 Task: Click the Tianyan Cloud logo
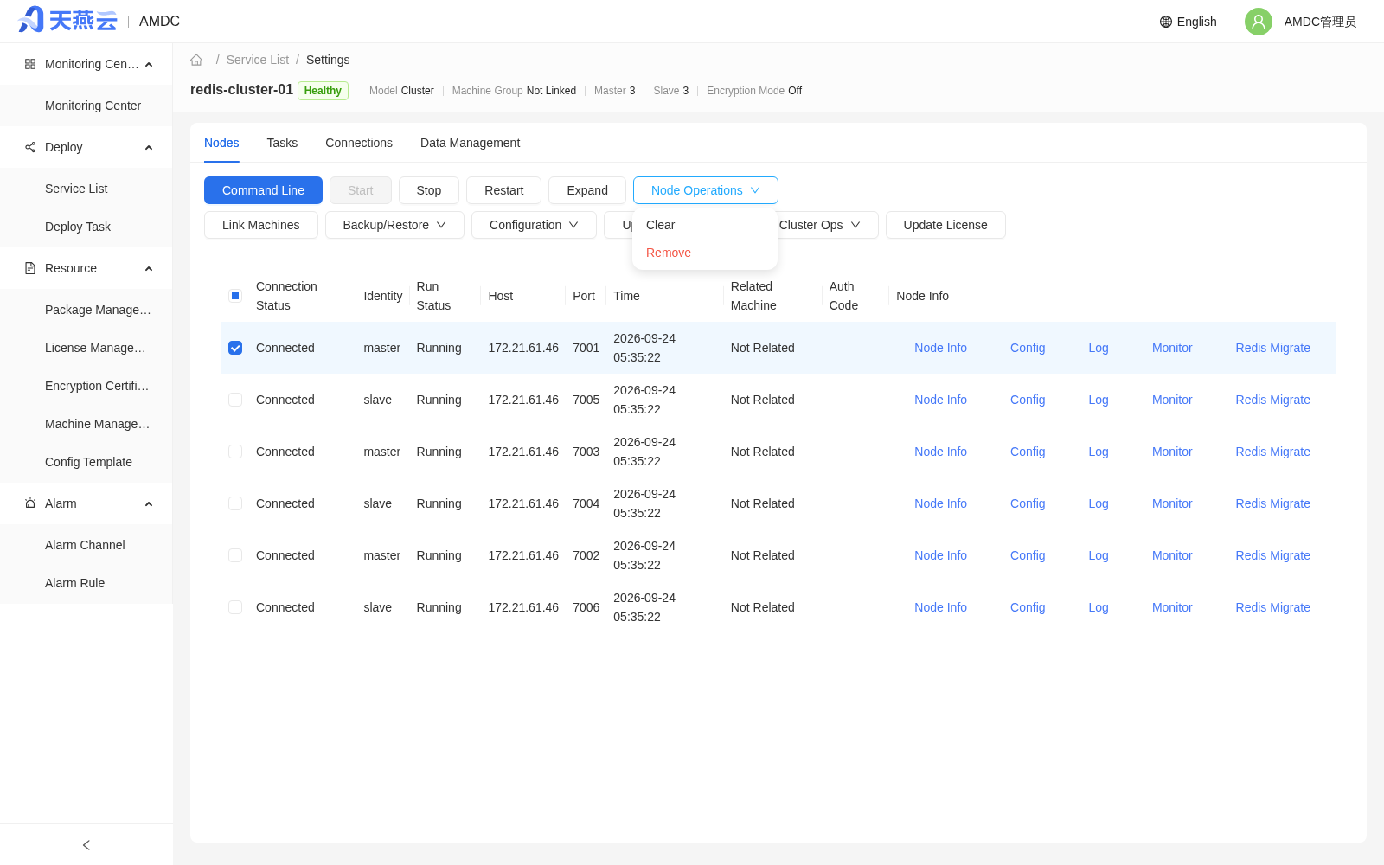[x=68, y=21]
